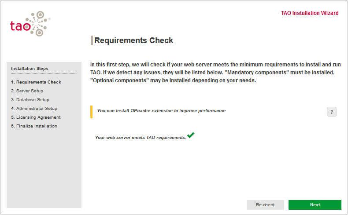The width and height of the screenshot is (348, 215).
Task: Choose Finalize Installation step
Action: [x=34, y=126]
